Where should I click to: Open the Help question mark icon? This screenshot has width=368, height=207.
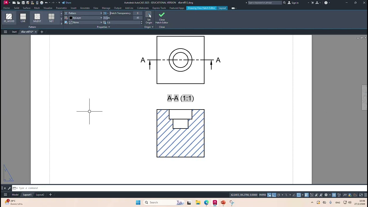click(326, 3)
